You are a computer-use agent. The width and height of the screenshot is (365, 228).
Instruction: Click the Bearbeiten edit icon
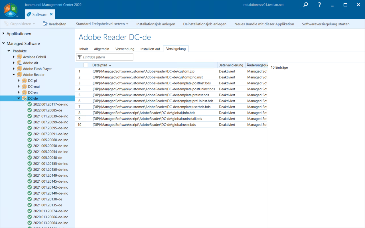pos(45,24)
